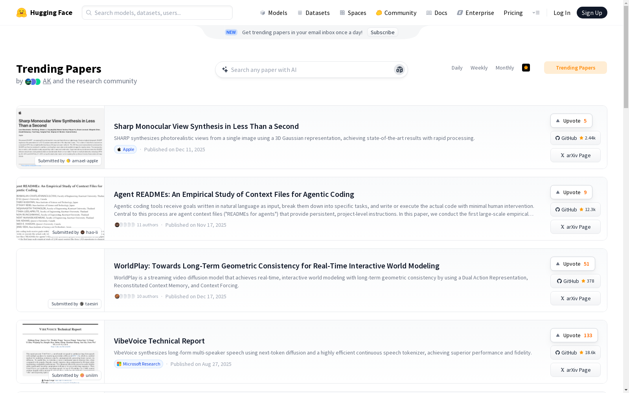Open the GitHub link with 18.6k stars
629x393 pixels.
point(576,353)
